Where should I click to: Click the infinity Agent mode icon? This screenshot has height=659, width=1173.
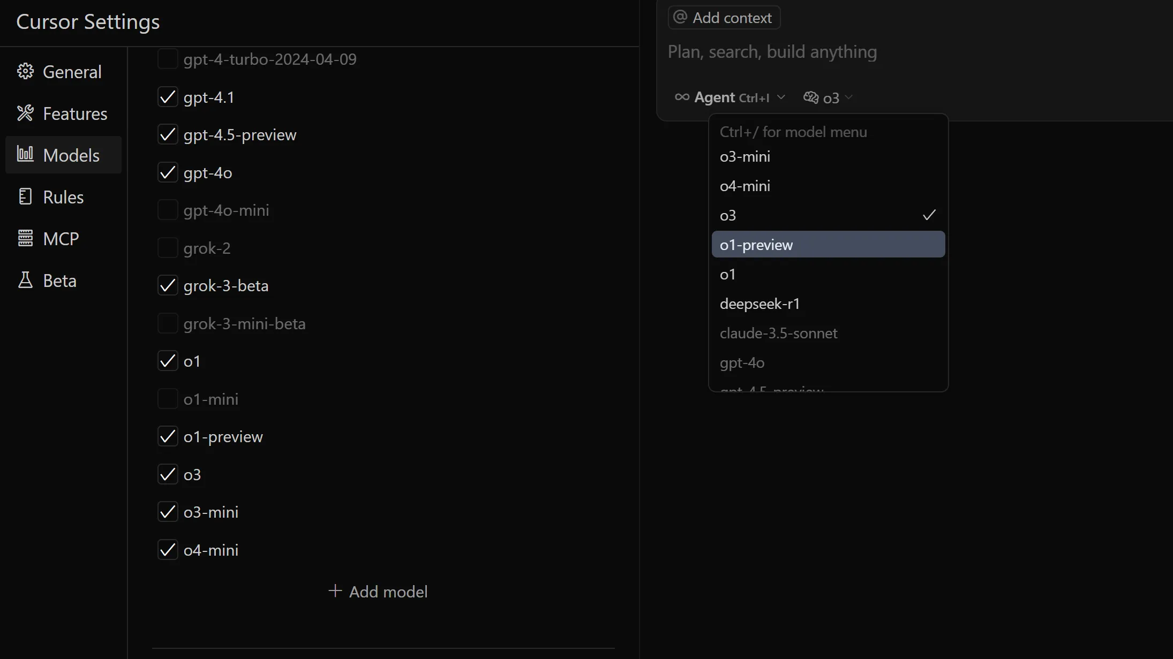click(x=682, y=97)
